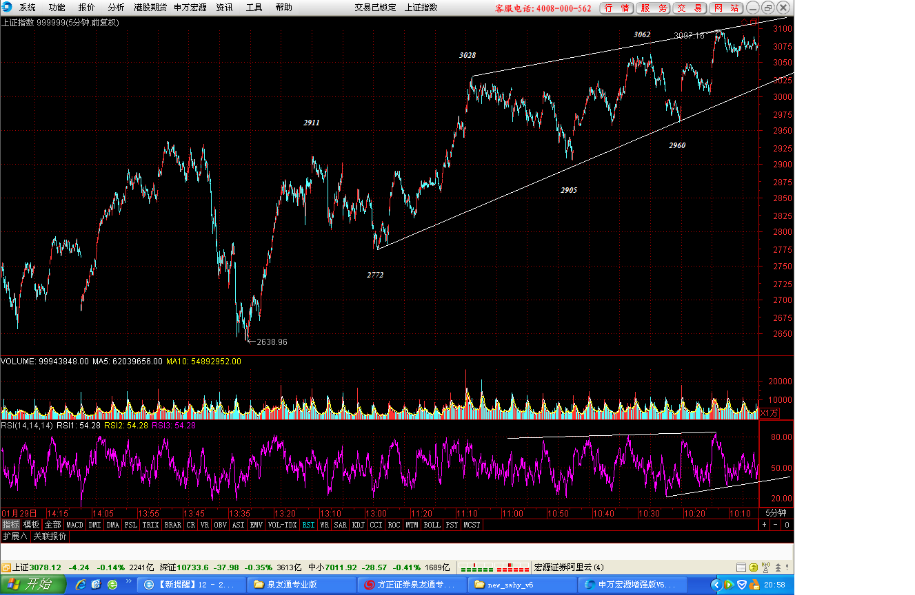
Task: Switch indicator to FSL
Action: pyautogui.click(x=130, y=525)
